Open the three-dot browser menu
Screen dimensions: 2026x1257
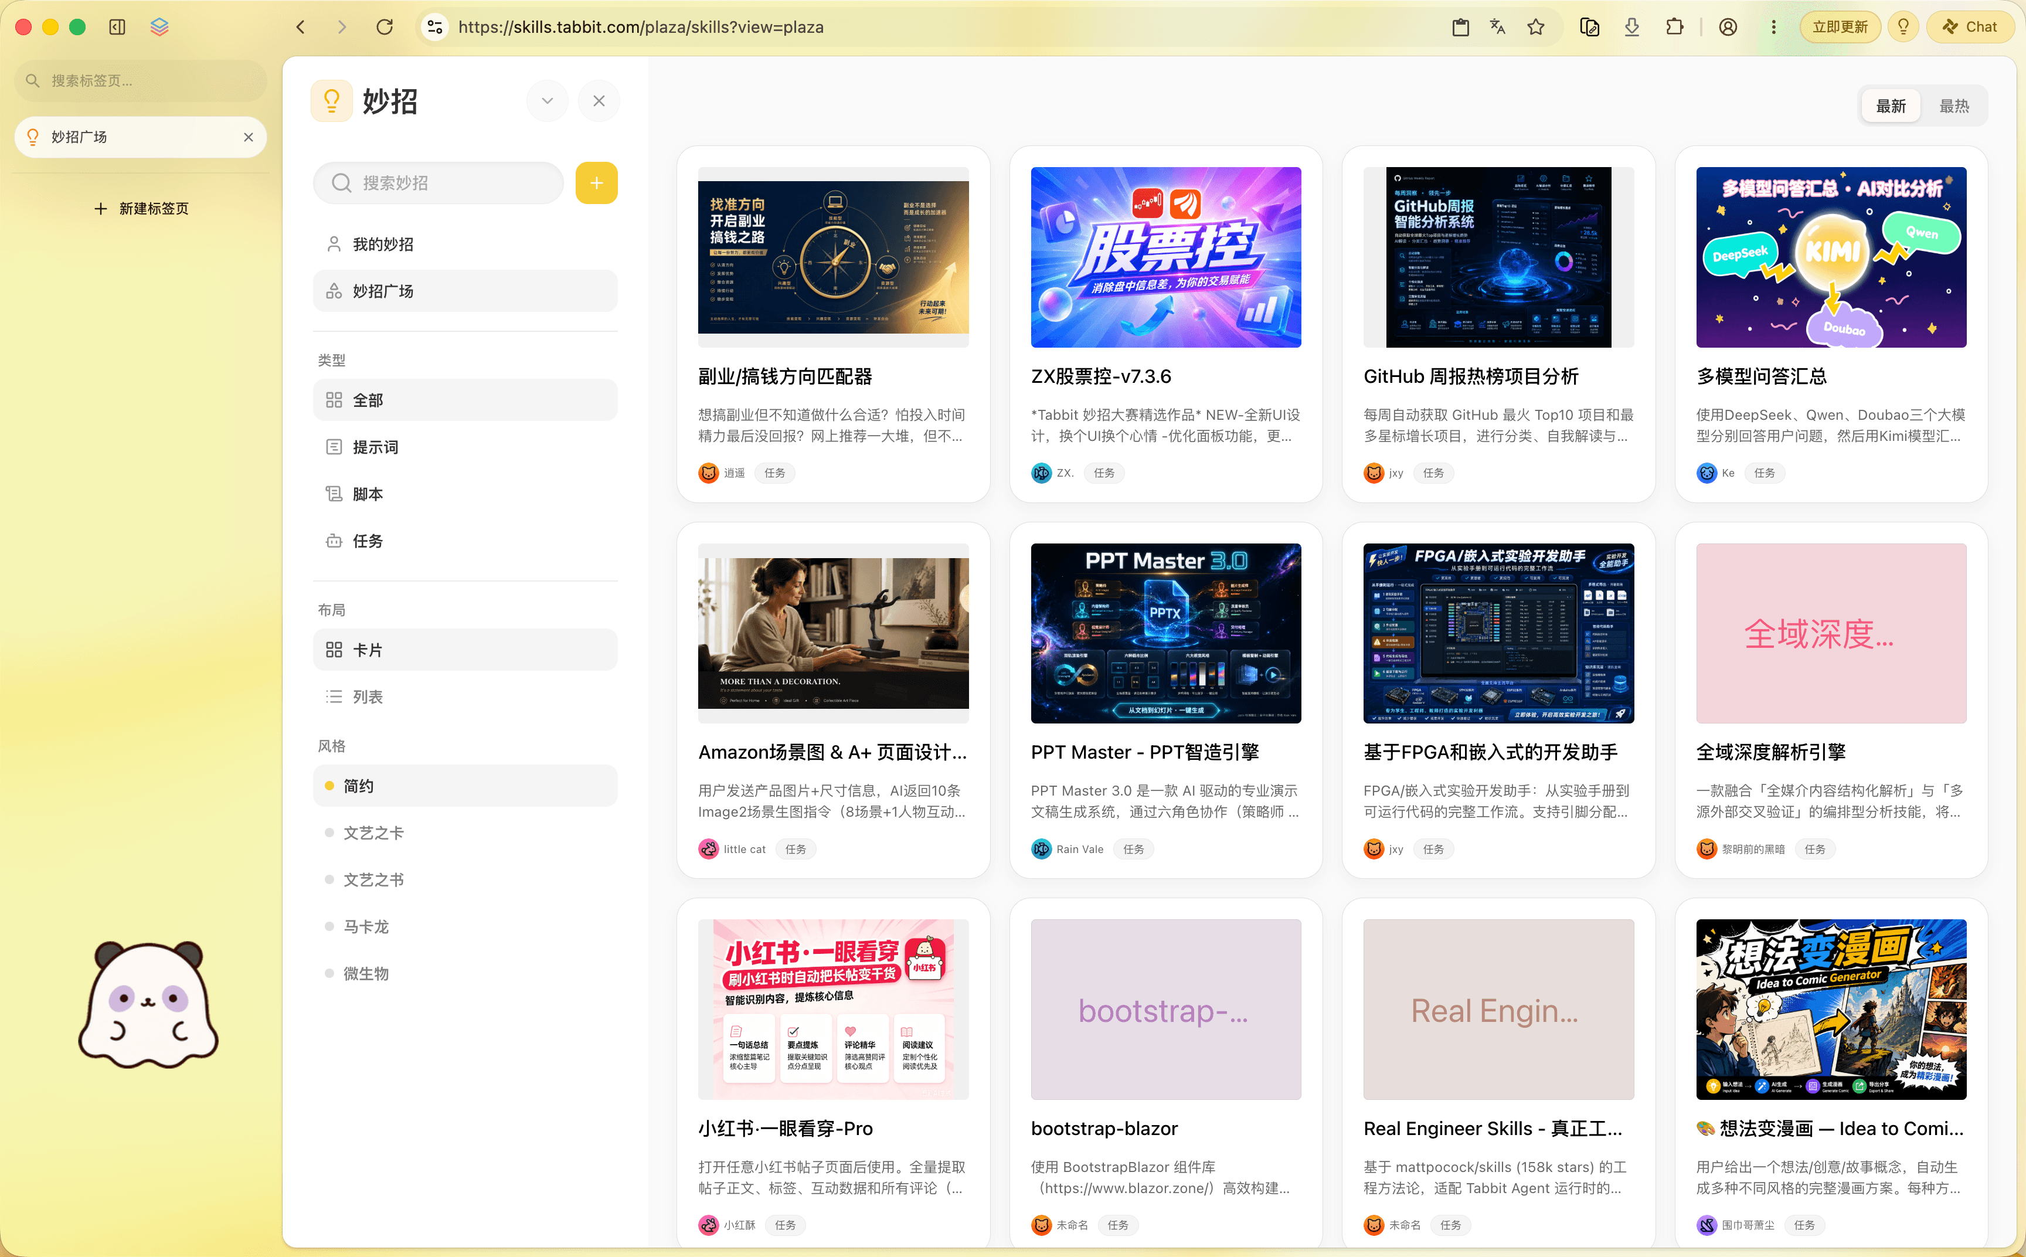coord(1773,26)
